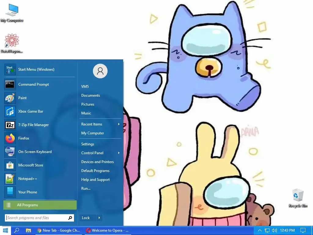Viewport: 313px width, 235px height.
Task: Open Help and Support
Action: (x=95, y=180)
